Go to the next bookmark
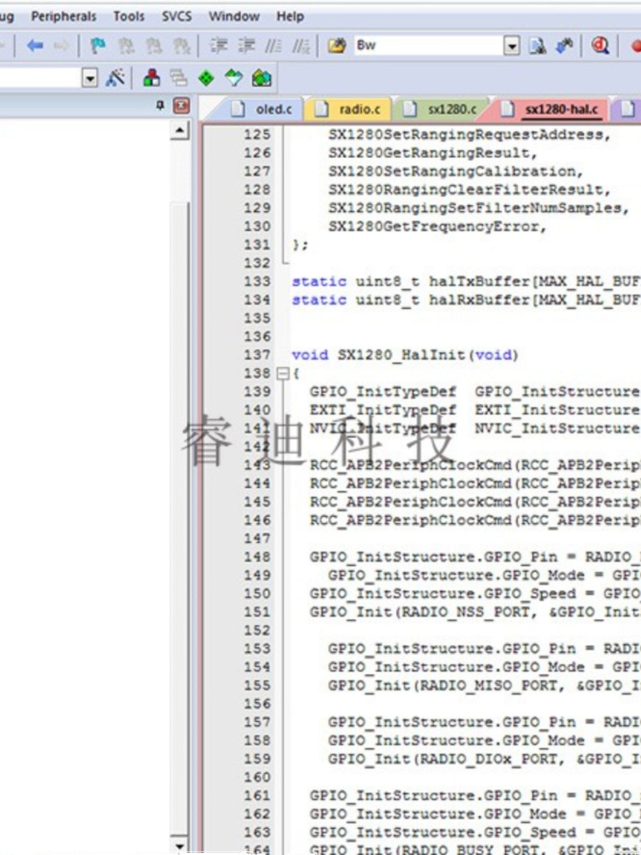This screenshot has height=855, width=641. tap(154, 46)
